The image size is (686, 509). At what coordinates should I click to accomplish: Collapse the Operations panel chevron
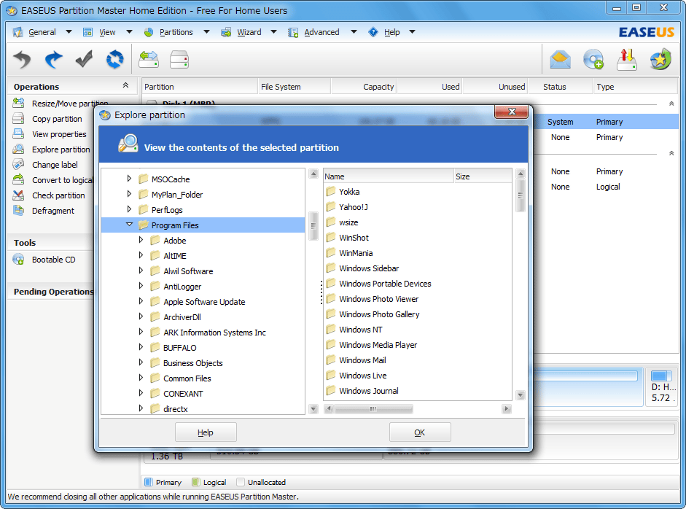pyautogui.click(x=125, y=86)
